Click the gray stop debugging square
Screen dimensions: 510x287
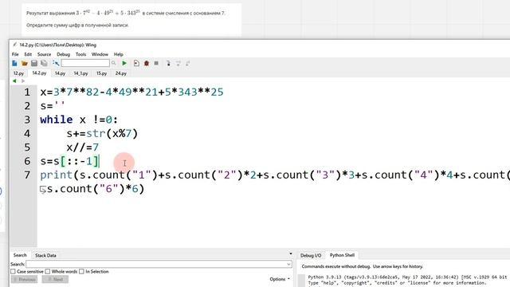click(x=156, y=63)
